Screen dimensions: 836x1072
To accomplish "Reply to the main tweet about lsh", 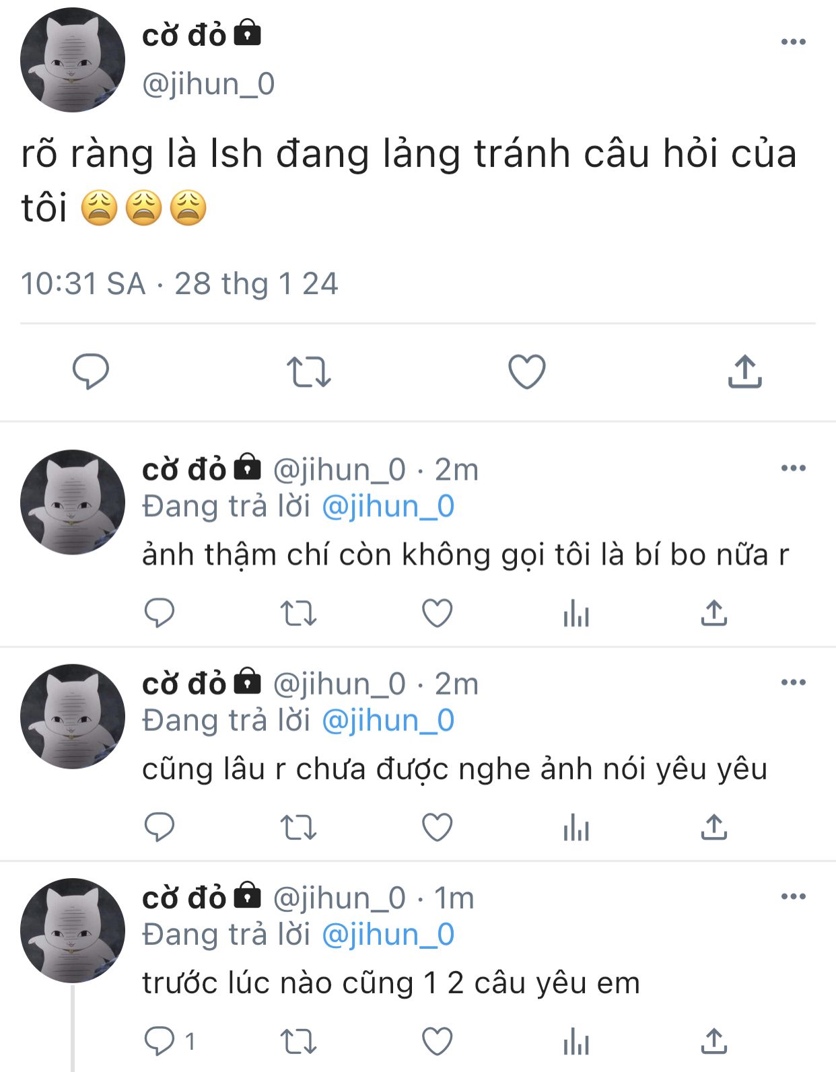I will pyautogui.click(x=90, y=371).
